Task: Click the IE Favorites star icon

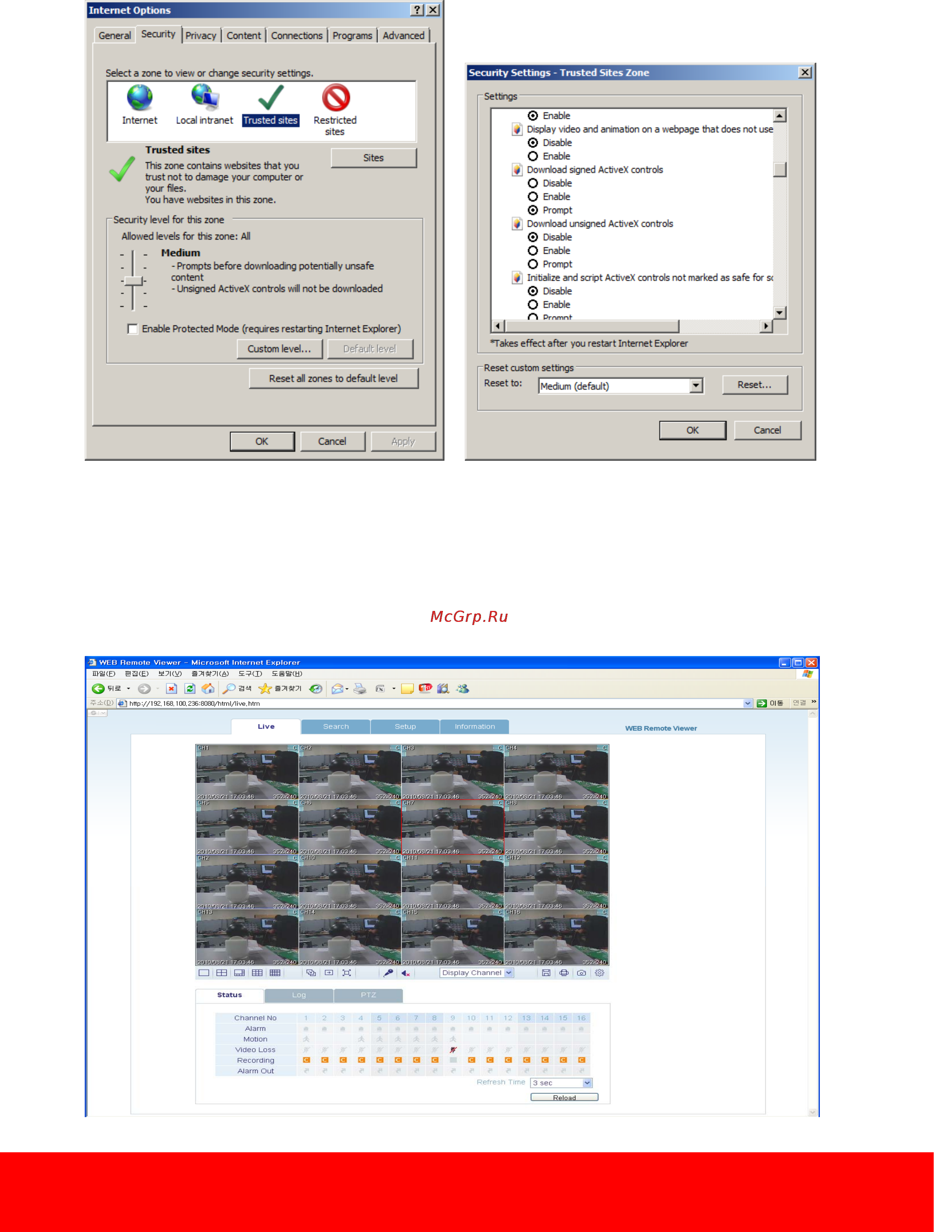Action: pos(265,689)
